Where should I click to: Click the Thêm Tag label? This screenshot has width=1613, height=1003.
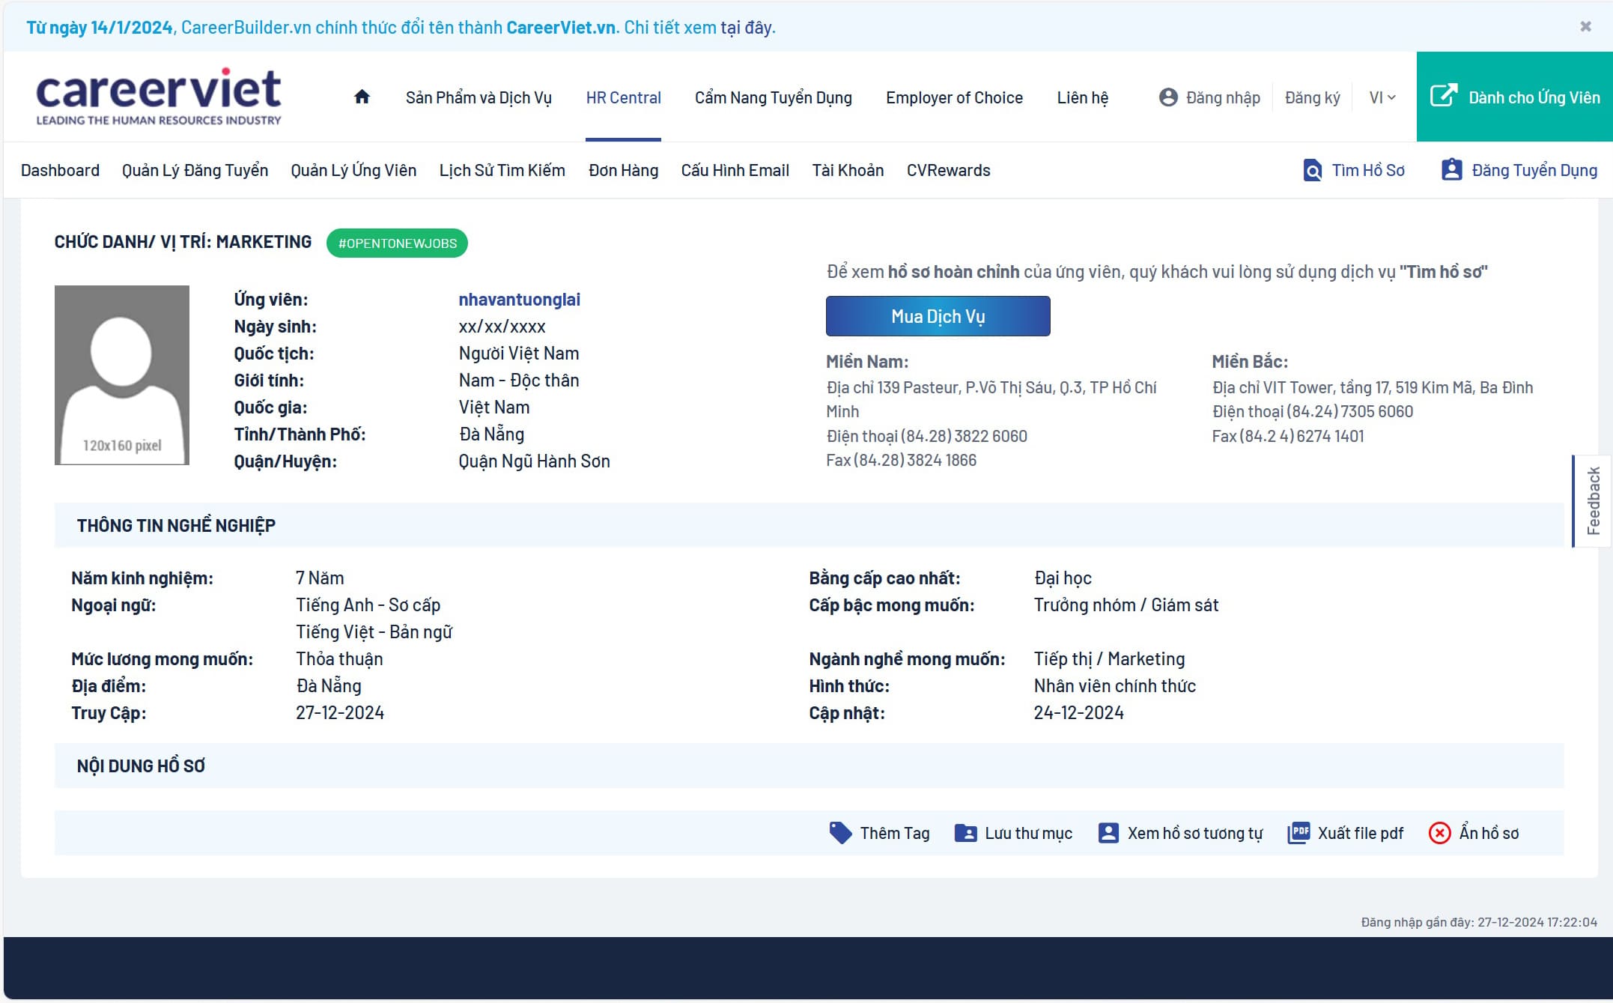tap(894, 833)
